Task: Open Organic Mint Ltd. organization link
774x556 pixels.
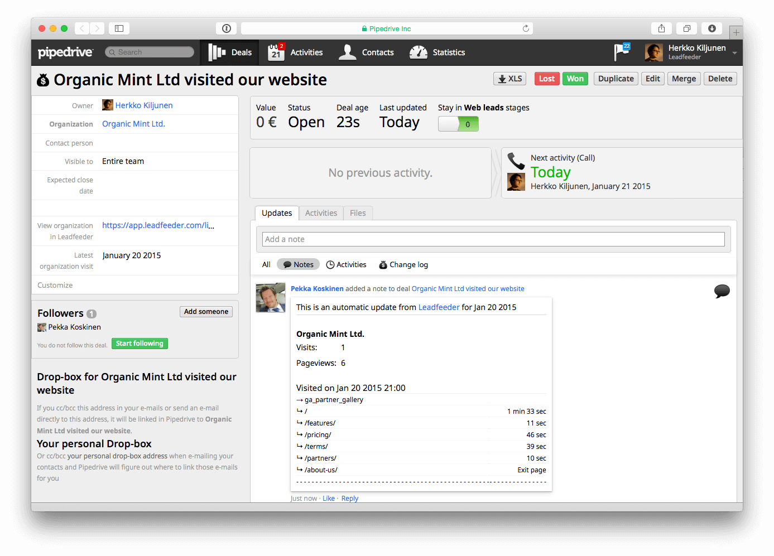Action: click(x=133, y=124)
